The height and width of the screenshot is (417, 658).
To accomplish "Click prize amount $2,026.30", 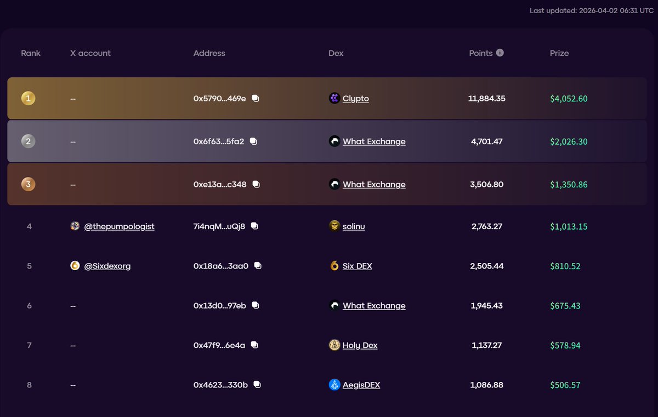I will (x=569, y=141).
